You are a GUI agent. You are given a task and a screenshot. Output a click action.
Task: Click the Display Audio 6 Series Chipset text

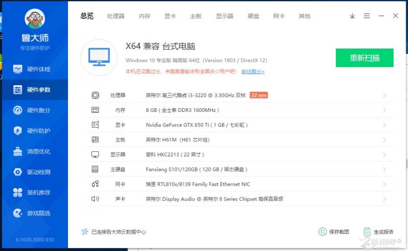coord(214,199)
